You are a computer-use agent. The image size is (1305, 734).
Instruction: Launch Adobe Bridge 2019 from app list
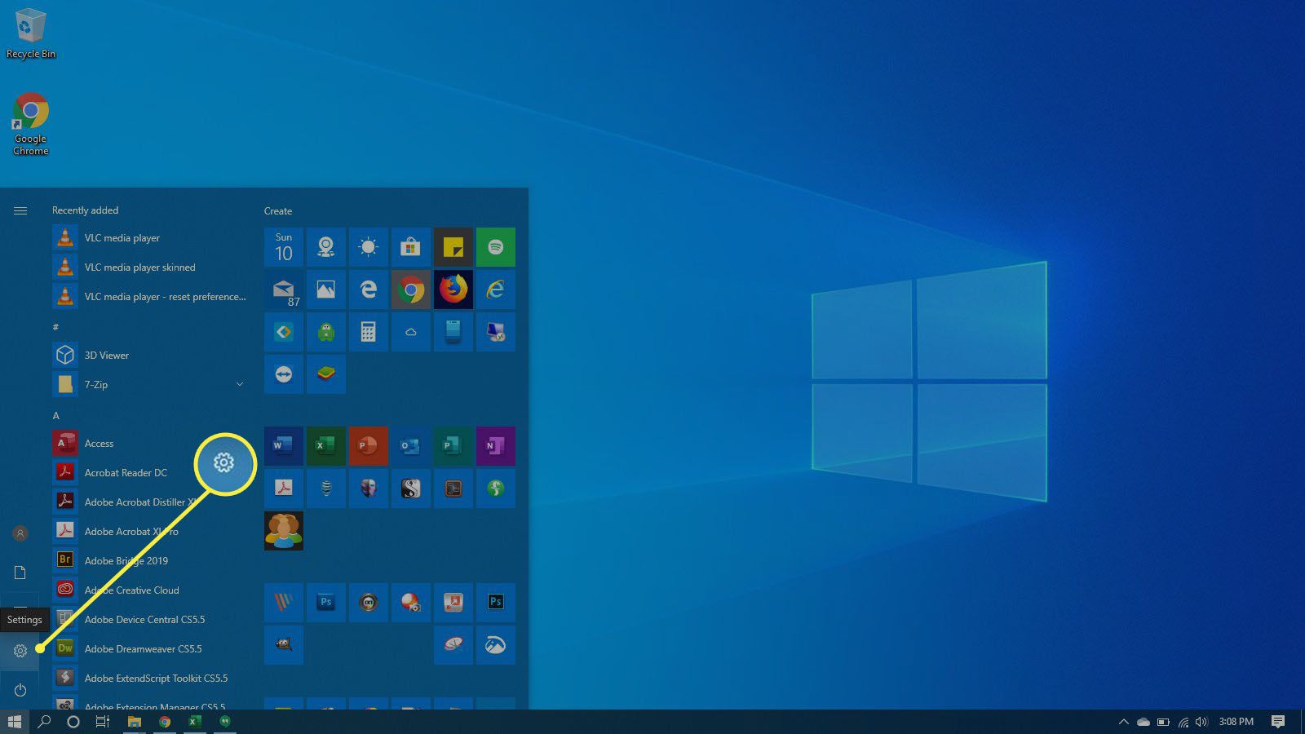coord(149,561)
